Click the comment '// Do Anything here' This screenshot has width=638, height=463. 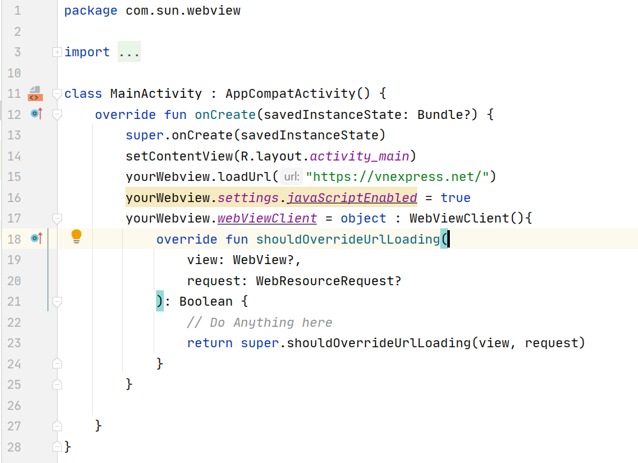[x=260, y=322]
